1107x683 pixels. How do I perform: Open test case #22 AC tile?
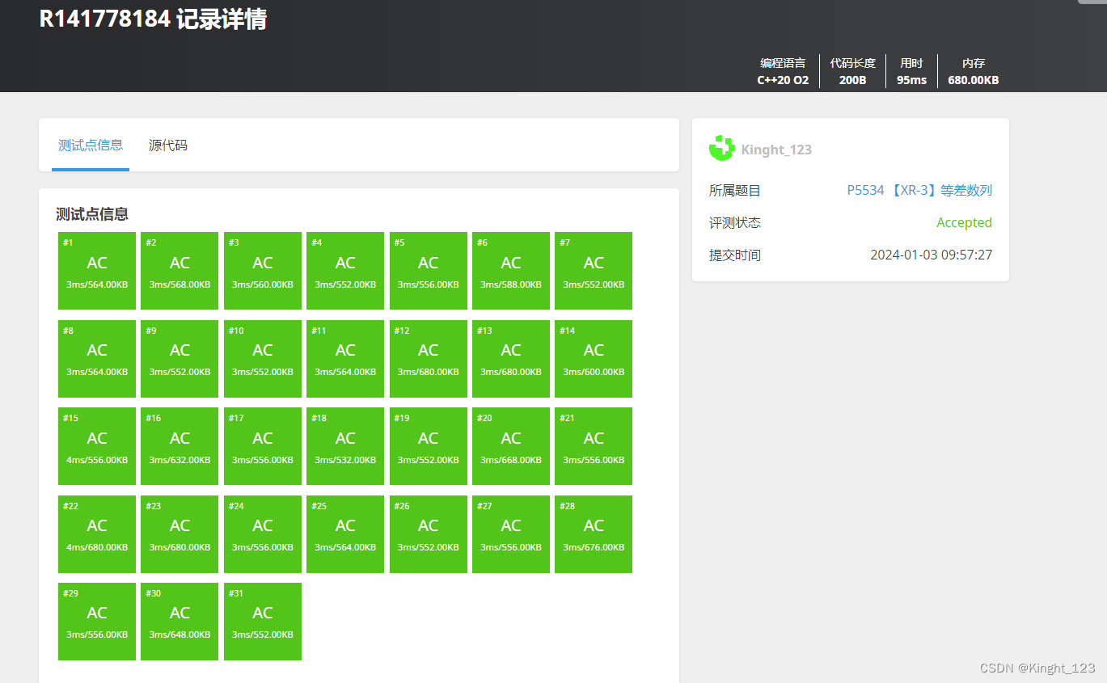tap(97, 534)
